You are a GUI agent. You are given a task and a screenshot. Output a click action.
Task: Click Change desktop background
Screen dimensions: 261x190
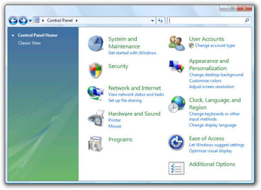pyautogui.click(x=216, y=75)
